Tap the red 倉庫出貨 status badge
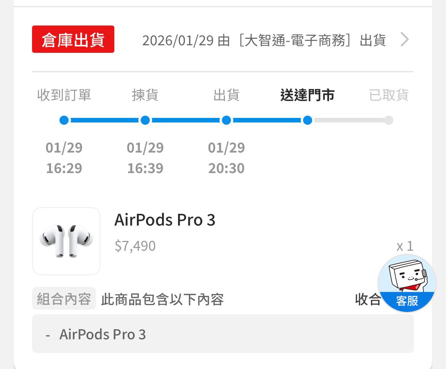This screenshot has height=369, width=446. click(x=73, y=39)
